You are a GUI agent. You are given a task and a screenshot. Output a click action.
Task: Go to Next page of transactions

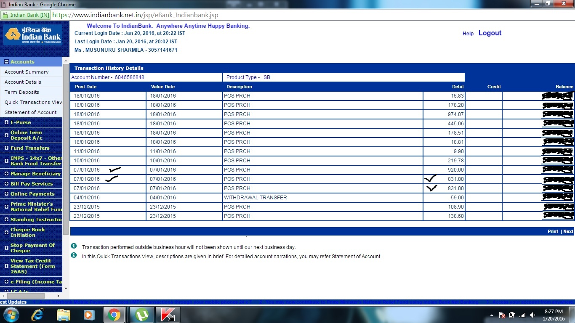tap(568, 231)
